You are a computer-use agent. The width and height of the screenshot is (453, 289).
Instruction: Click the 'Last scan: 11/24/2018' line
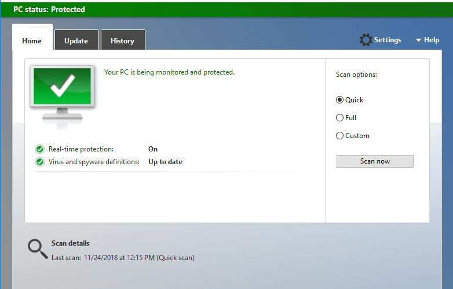coord(123,258)
